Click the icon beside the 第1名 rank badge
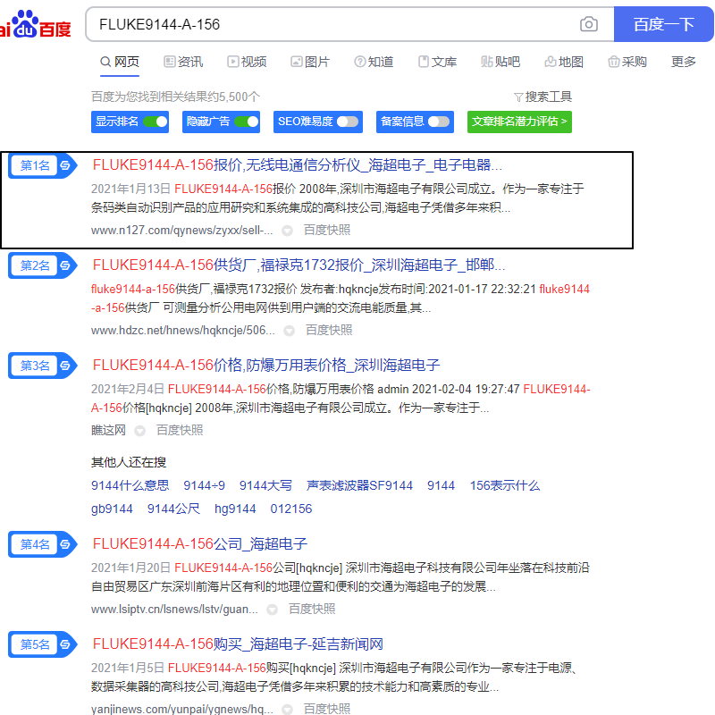 click(x=65, y=165)
